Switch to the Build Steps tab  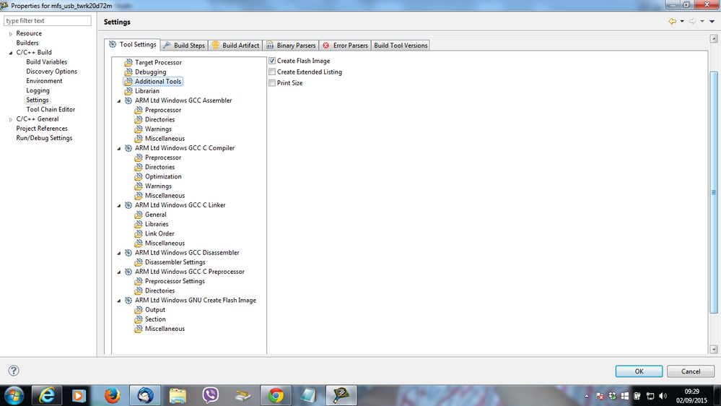click(x=184, y=45)
